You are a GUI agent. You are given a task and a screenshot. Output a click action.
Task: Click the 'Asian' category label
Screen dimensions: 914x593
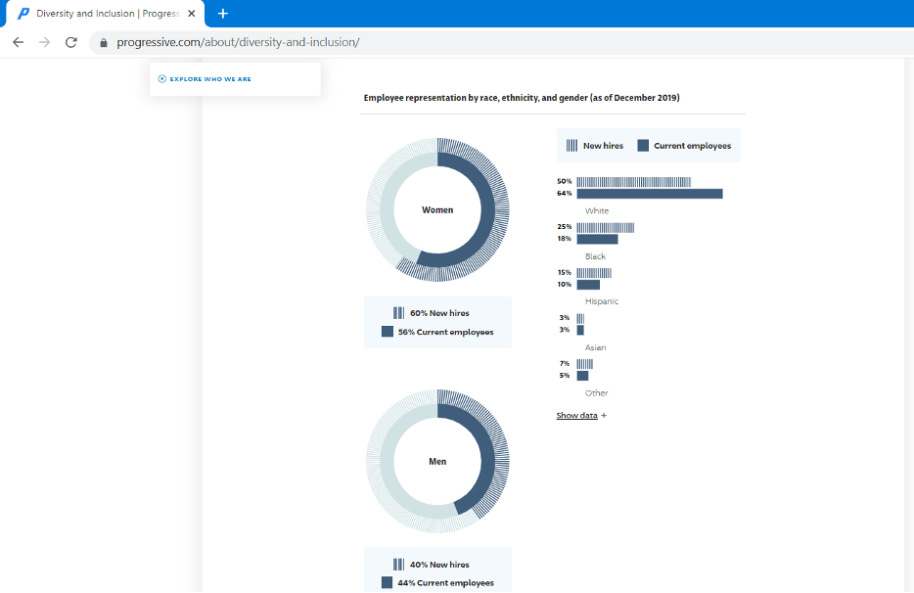(x=596, y=347)
